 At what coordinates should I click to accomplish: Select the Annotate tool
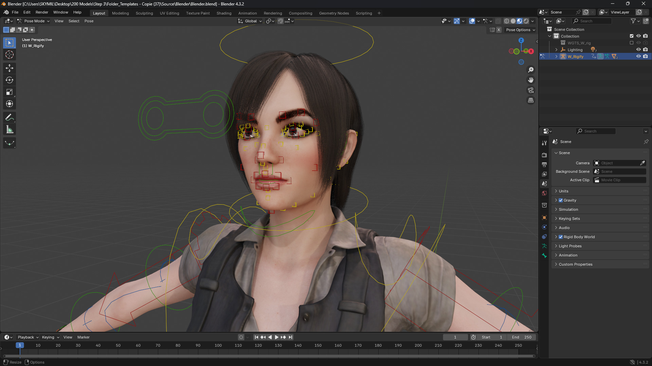pos(10,118)
